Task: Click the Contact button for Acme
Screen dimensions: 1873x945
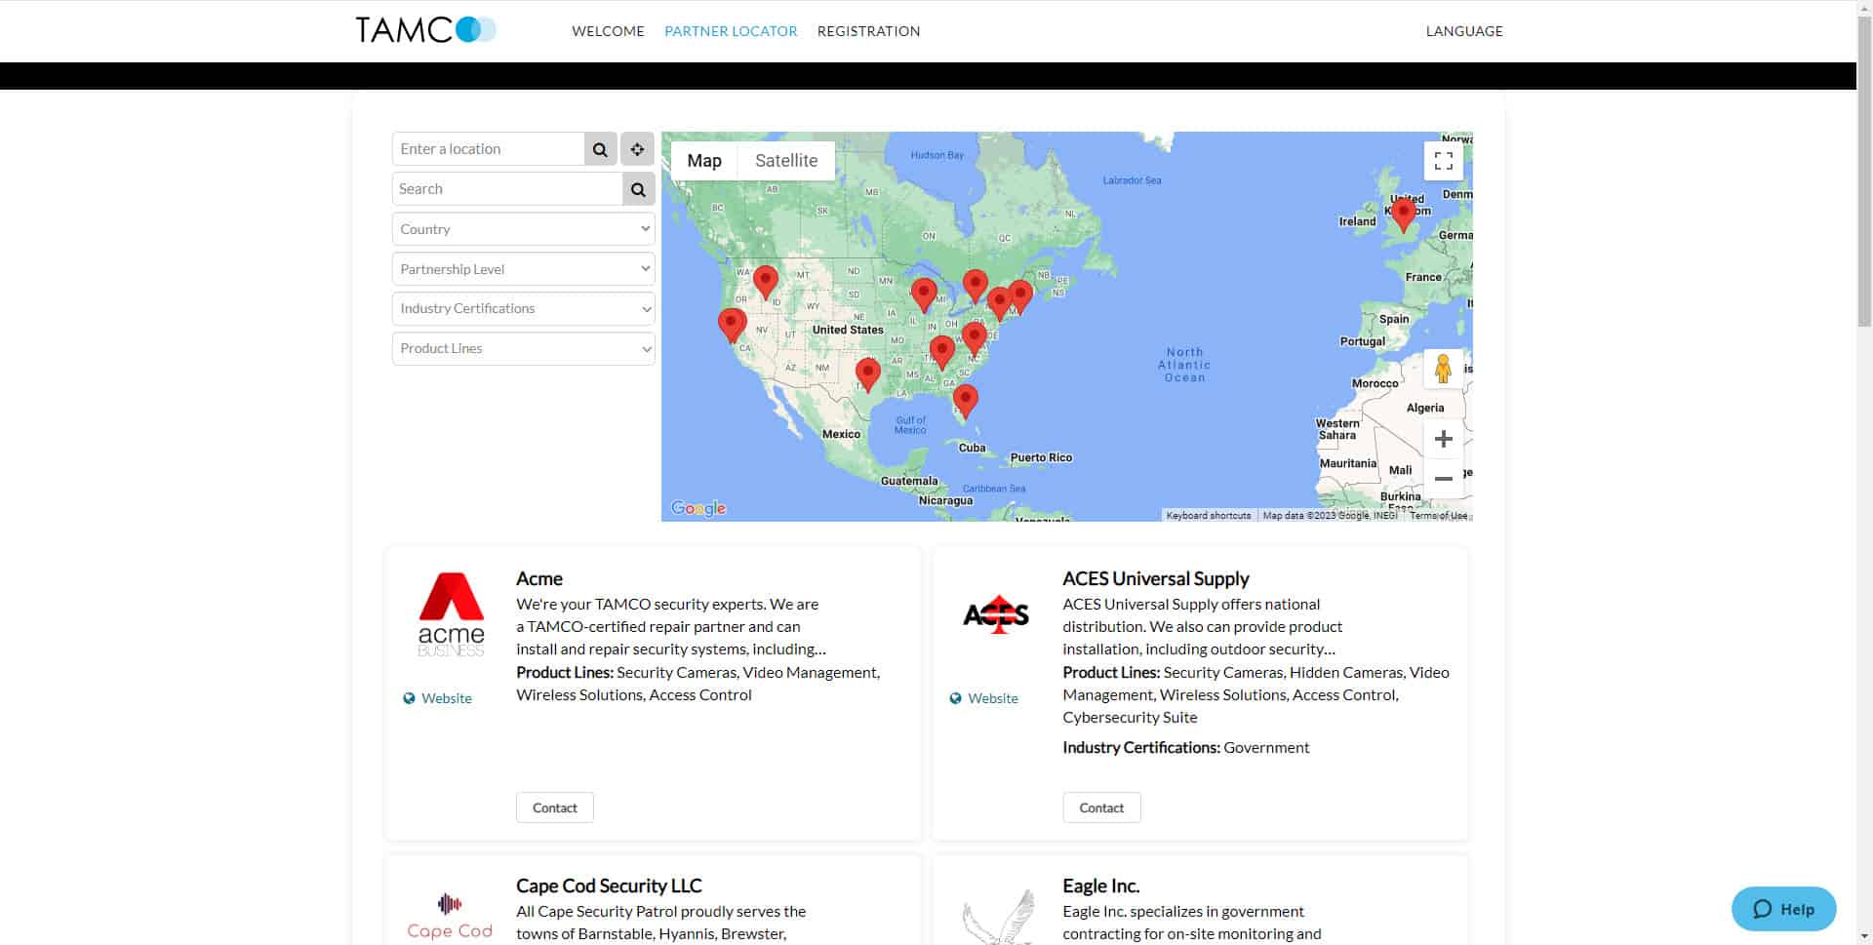Action: point(554,807)
